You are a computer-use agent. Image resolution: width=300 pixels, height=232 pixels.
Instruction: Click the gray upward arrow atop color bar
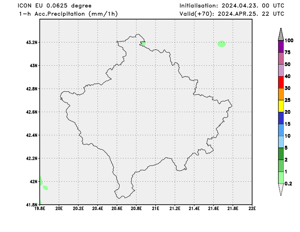click(281, 34)
